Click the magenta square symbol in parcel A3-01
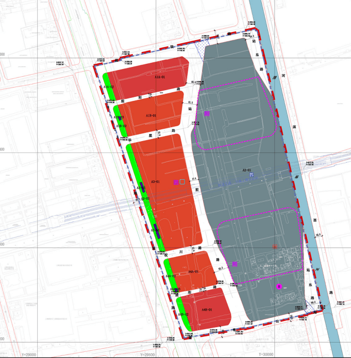The height and width of the screenshot is (358, 351). 176,182
